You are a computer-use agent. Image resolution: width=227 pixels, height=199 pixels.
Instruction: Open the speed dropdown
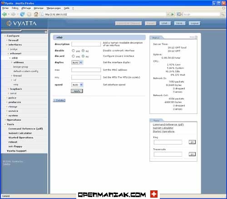click(x=77, y=85)
